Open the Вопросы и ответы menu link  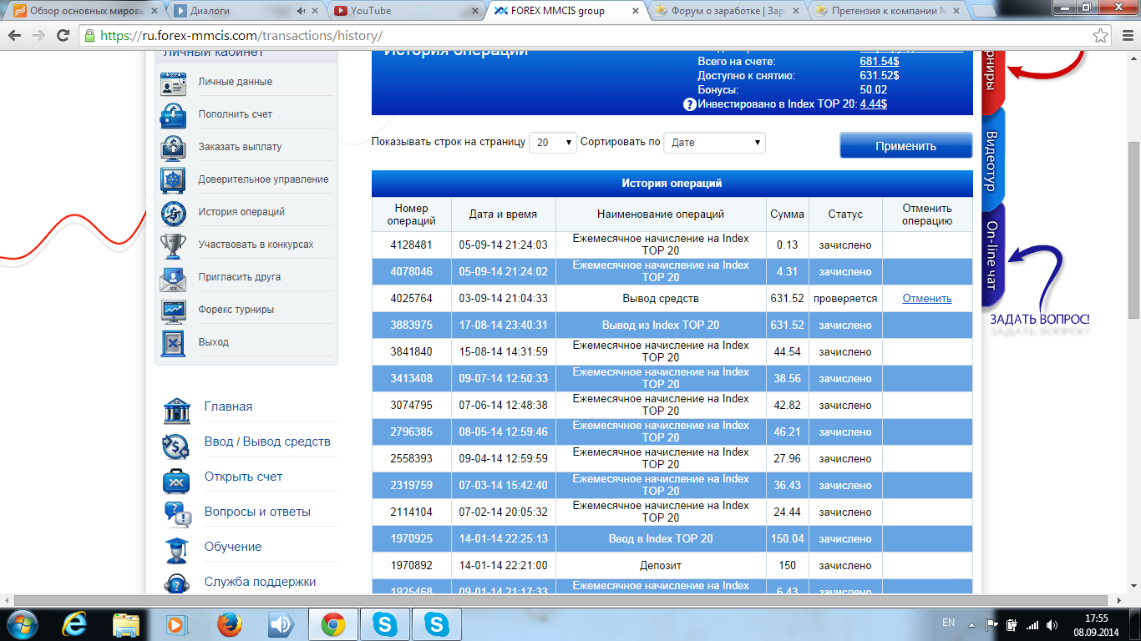(x=257, y=512)
